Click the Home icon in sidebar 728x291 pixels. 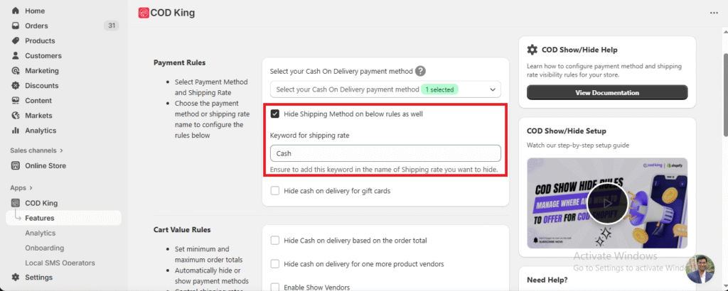coord(16,11)
